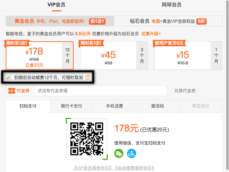Uncheck the 到期后自动续费12个月 checkbox

8,78
